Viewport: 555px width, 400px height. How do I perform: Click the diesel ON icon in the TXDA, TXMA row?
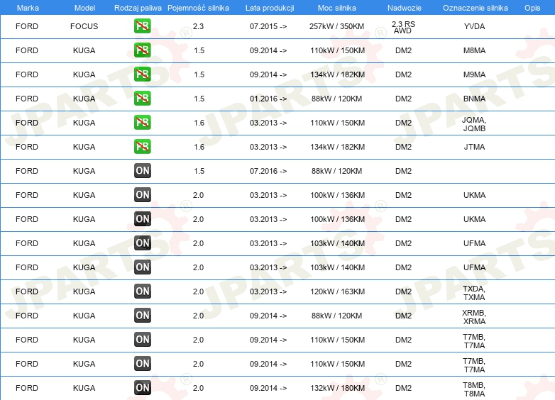142,291
